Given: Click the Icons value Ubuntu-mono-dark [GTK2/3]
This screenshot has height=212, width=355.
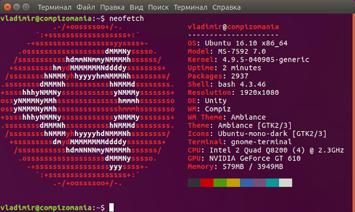Looking at the screenshot, I should tap(272, 134).
